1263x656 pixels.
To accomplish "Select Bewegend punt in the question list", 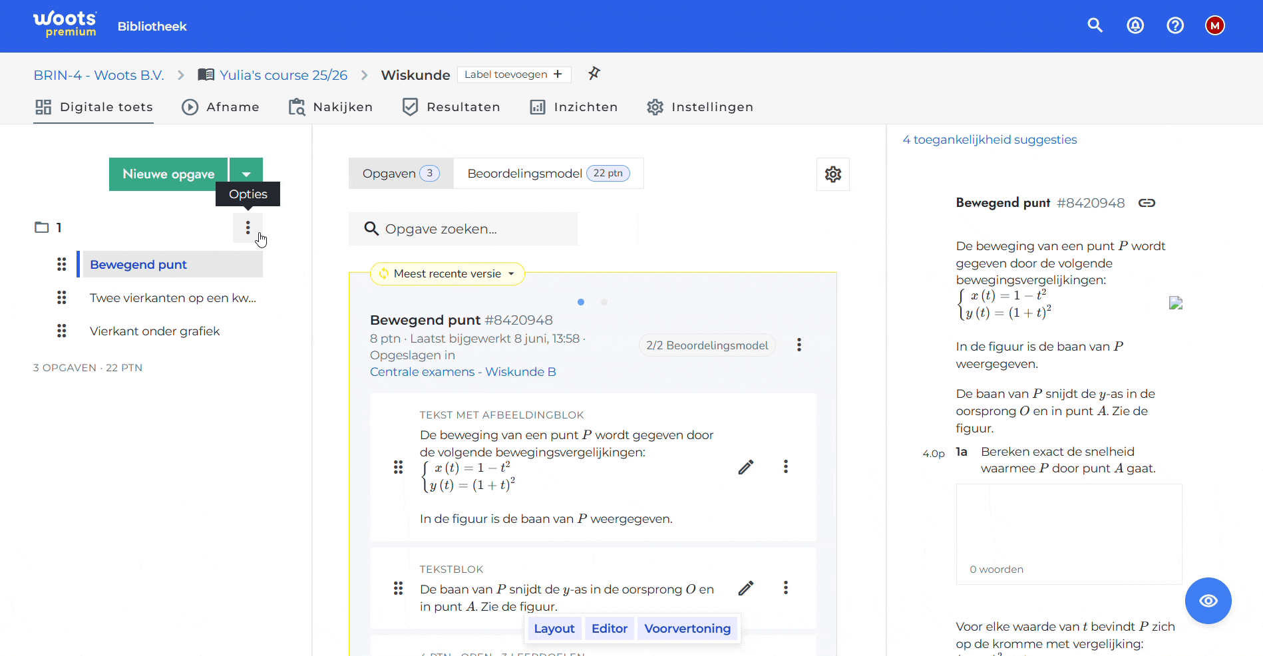I will (x=171, y=264).
